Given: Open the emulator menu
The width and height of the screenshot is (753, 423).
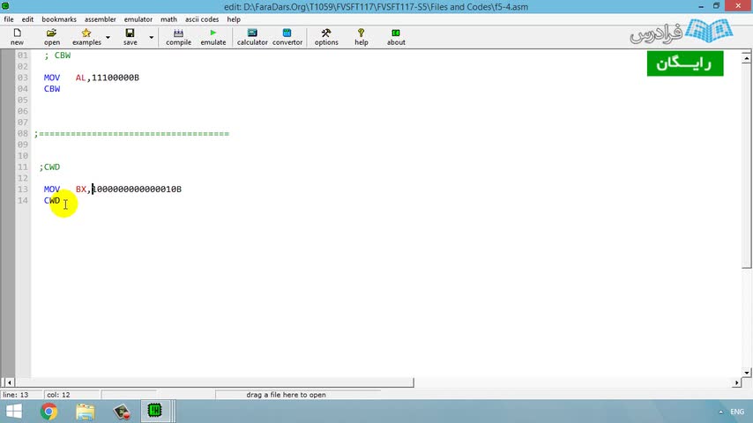Looking at the screenshot, I should [x=138, y=19].
